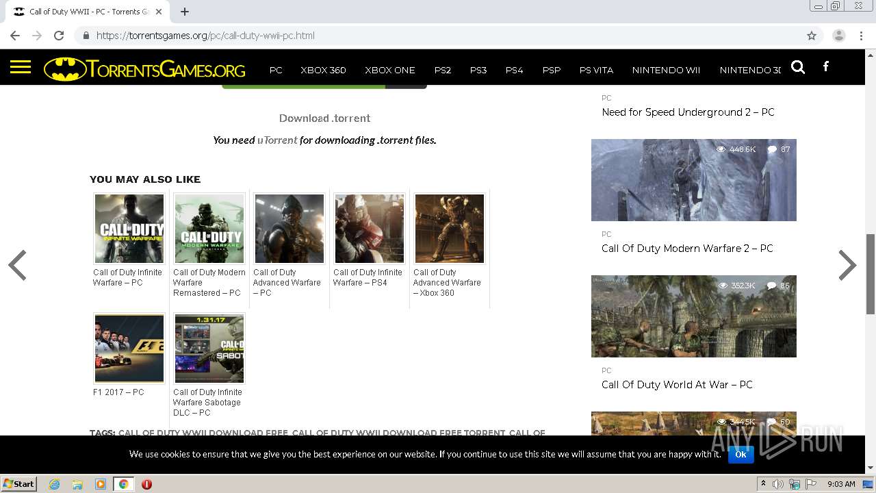
Task: Select the PS2 menu item
Action: 443,70
